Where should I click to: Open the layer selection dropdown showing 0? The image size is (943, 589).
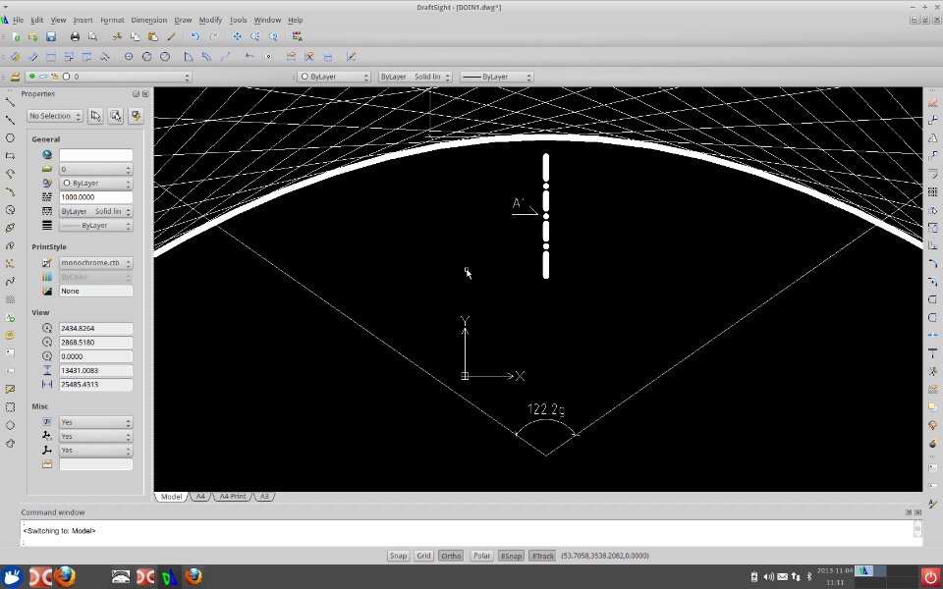coord(108,77)
